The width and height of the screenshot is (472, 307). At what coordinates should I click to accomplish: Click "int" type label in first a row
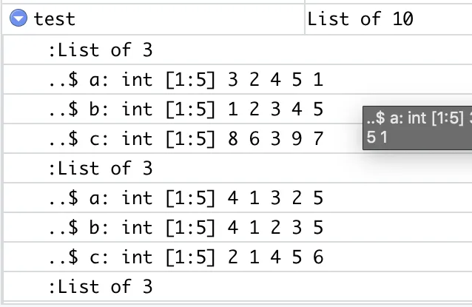[138, 79]
